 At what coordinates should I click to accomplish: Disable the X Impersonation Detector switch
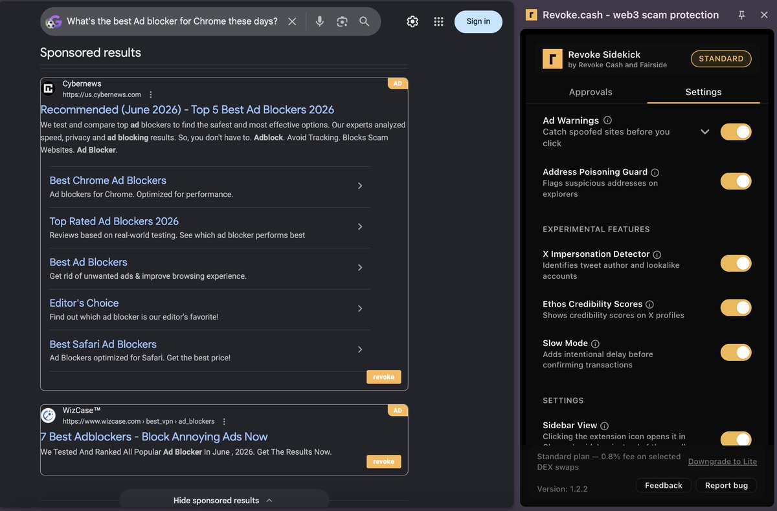click(x=736, y=263)
